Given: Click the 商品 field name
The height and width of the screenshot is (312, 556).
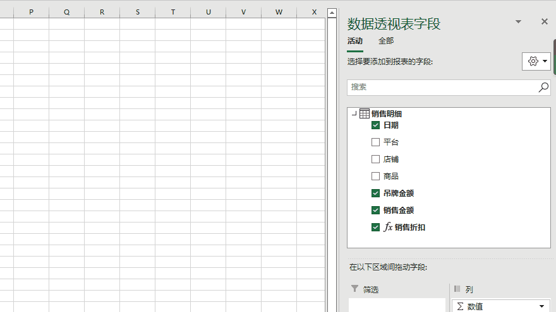Looking at the screenshot, I should click(x=390, y=176).
